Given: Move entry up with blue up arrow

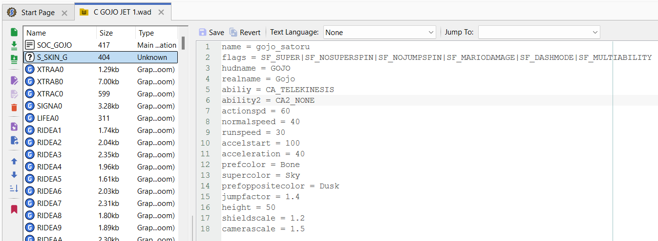Looking at the screenshot, I should pos(14,161).
